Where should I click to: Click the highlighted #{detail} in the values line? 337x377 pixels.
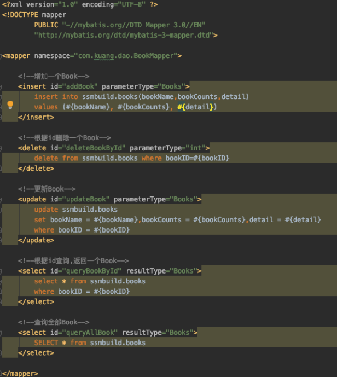pyautogui.click(x=195, y=107)
